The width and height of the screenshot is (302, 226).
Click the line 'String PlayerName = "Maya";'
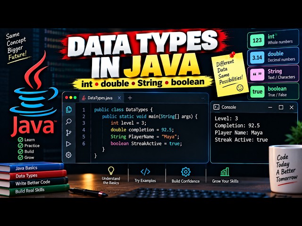145,137
